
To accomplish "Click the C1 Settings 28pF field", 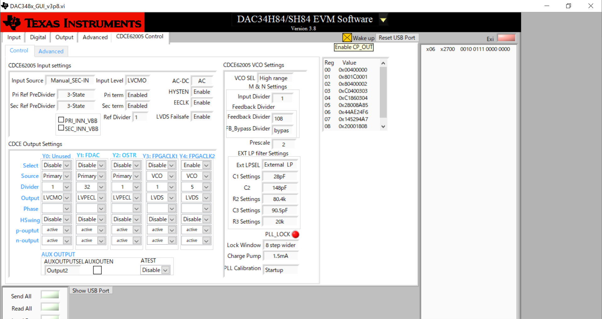I will tap(279, 176).
